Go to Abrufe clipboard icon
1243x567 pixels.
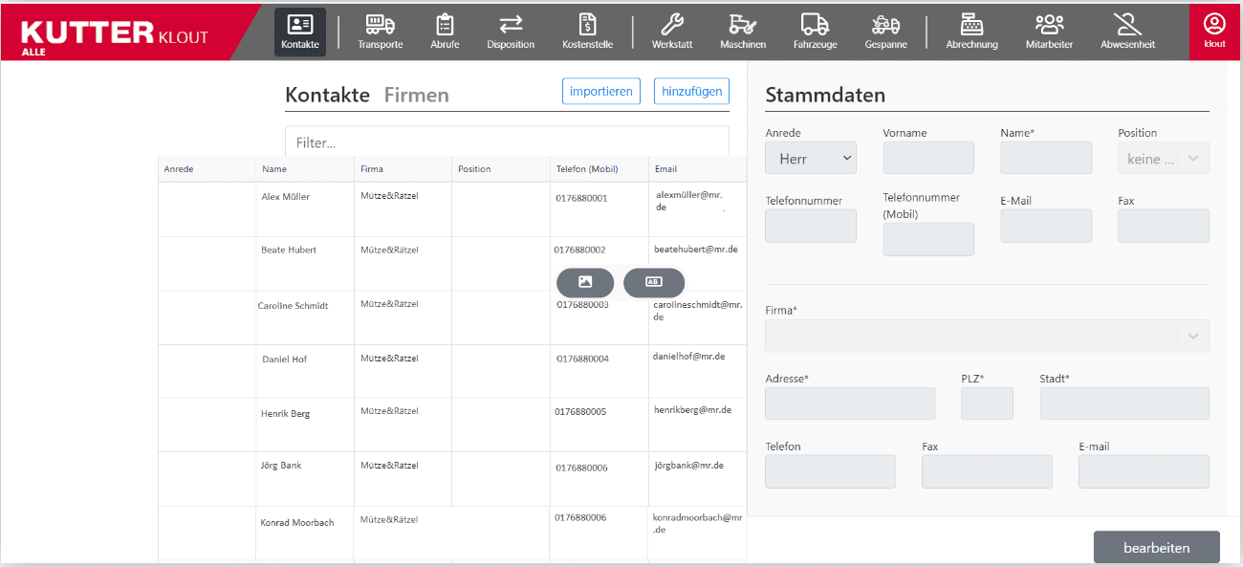coord(445,24)
